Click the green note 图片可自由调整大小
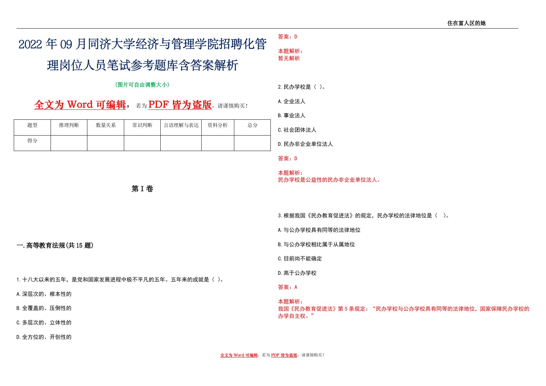Image resolution: width=546 pixels, height=386 pixels. [x=142, y=85]
